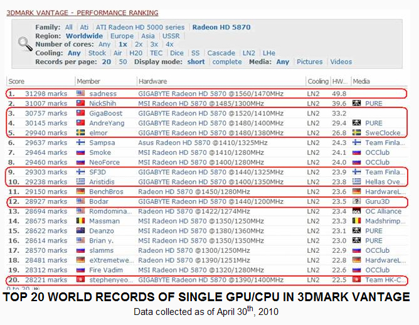The width and height of the screenshot is (419, 325).
Task: Choose 4x number of cores
Action: (169, 45)
